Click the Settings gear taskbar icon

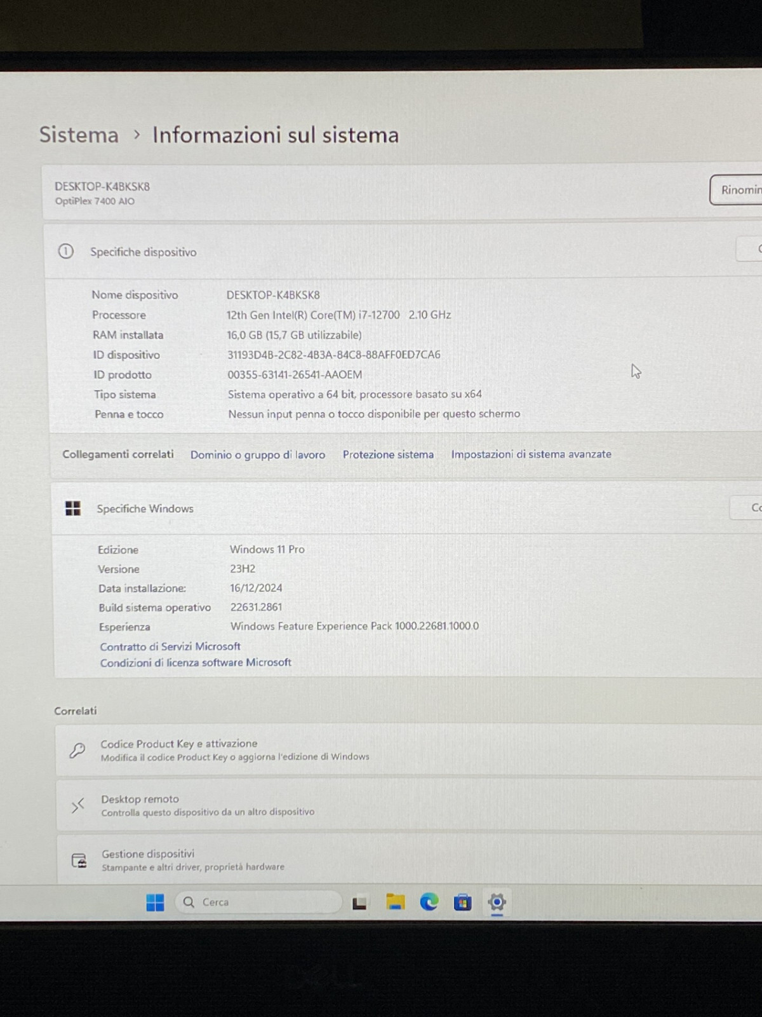[497, 902]
